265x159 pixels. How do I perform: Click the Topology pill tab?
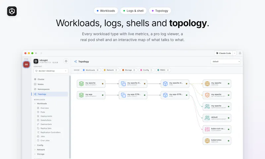click(160, 11)
